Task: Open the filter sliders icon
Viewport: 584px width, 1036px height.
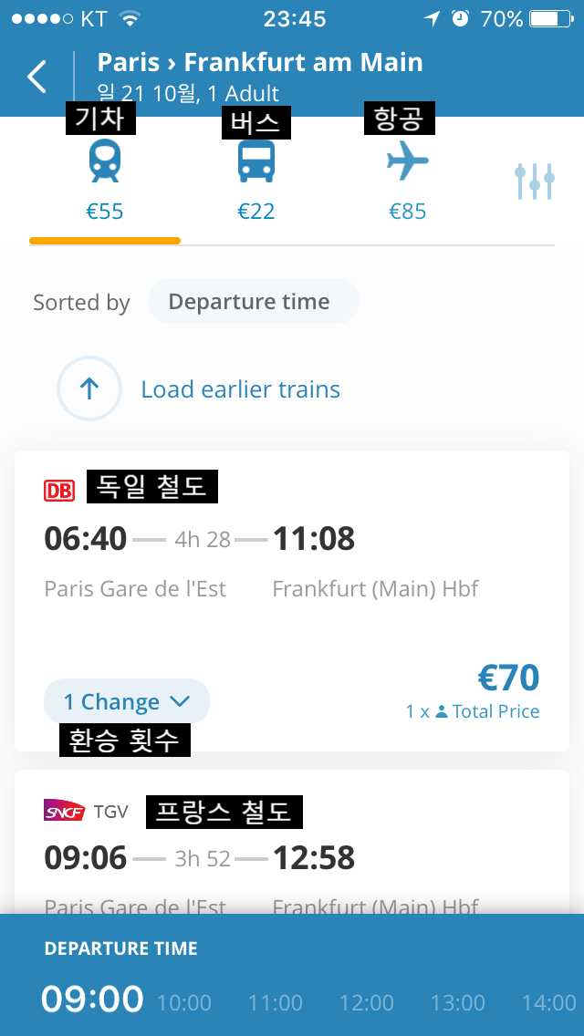Action: pos(534,181)
